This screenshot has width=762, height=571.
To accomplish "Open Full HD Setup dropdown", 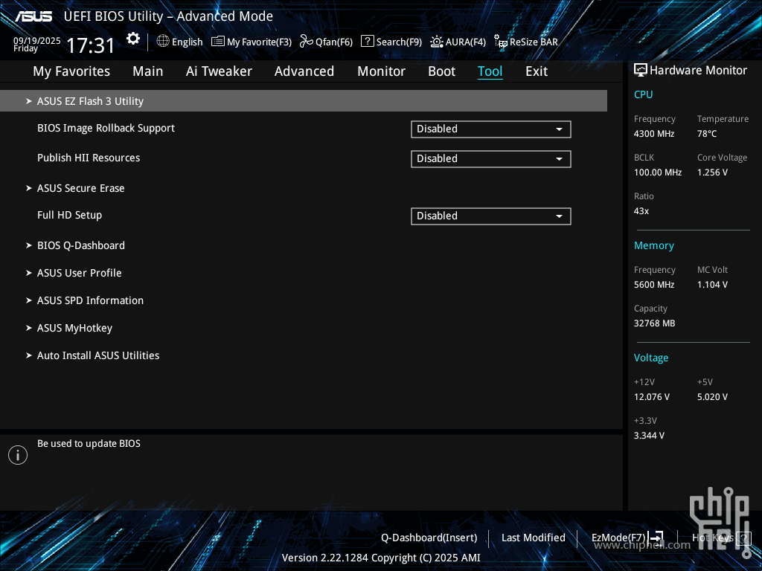I will pos(491,216).
